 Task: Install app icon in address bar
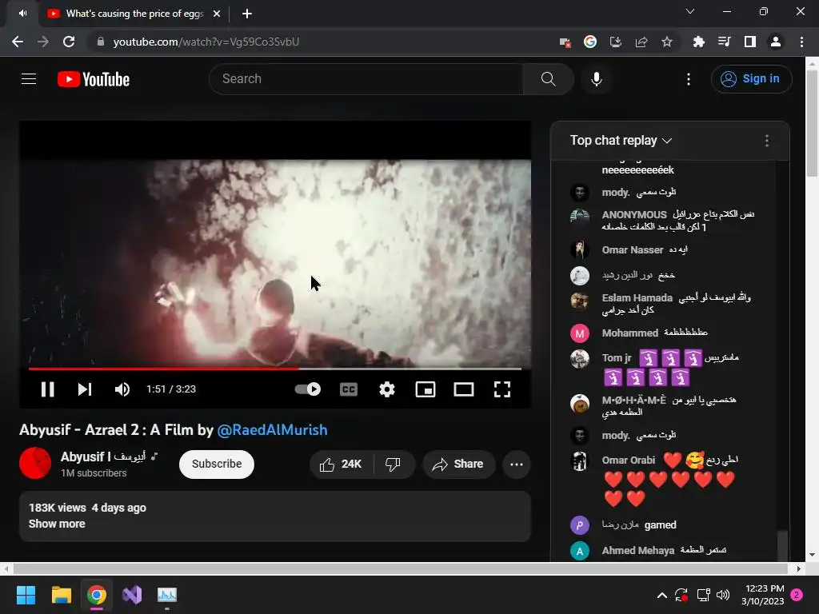(x=616, y=42)
